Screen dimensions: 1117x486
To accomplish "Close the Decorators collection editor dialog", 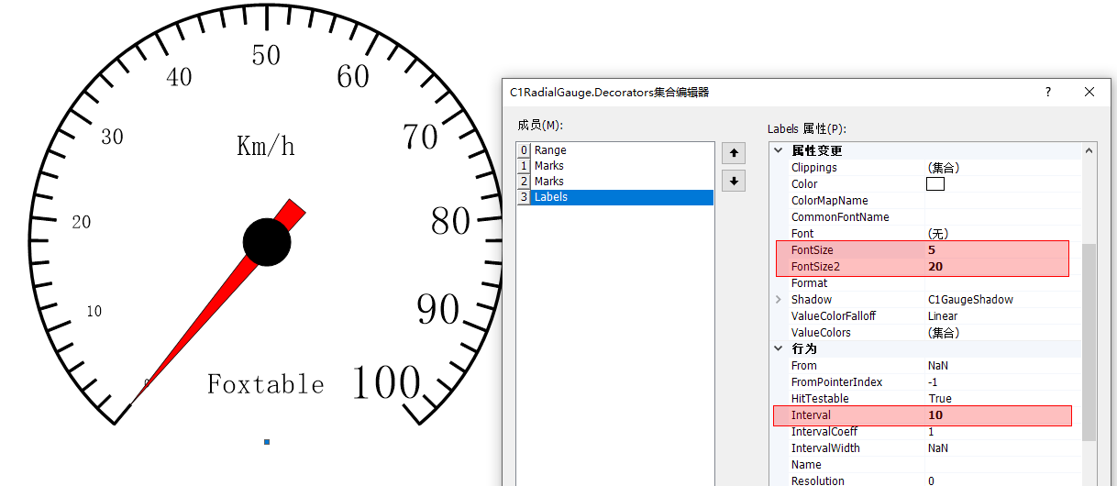I will 1089,92.
